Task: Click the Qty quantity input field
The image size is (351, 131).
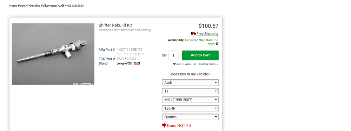Action: pos(173,56)
